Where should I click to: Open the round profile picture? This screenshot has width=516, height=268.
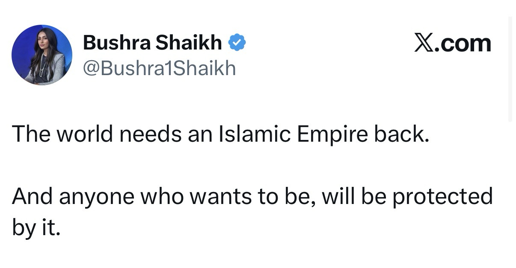42,55
